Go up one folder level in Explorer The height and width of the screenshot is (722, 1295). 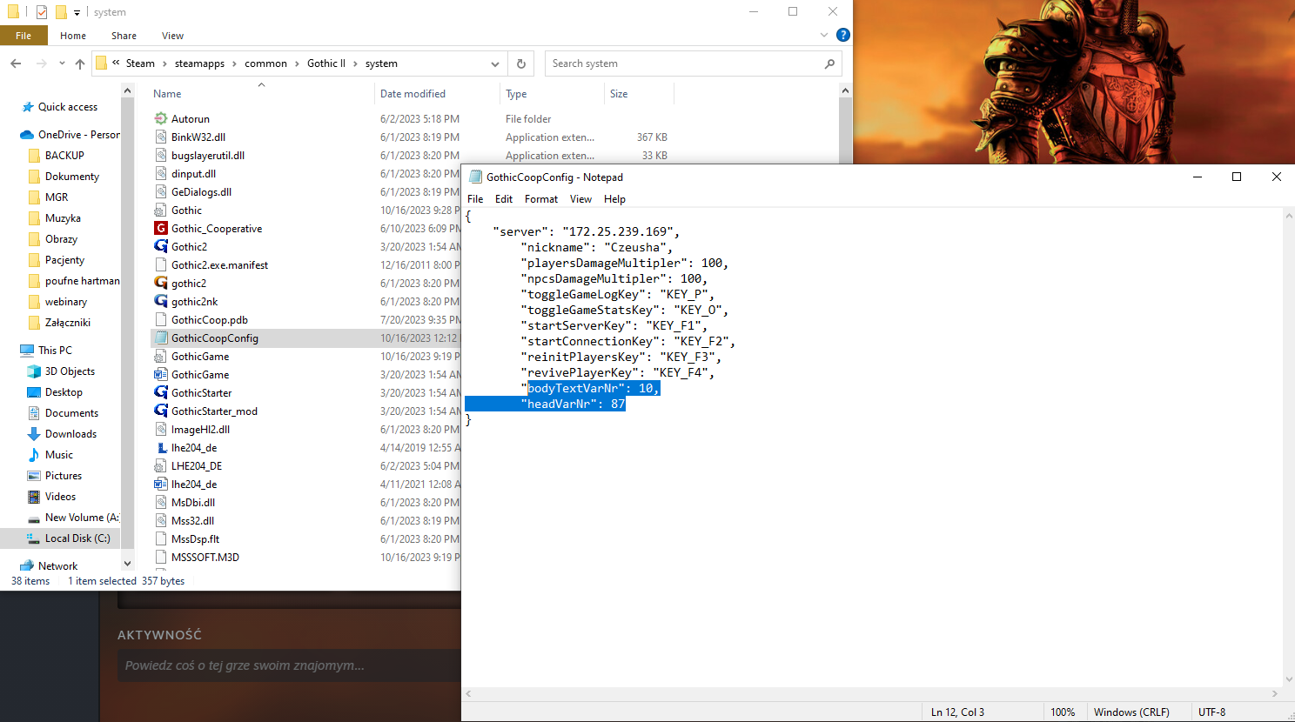[80, 64]
